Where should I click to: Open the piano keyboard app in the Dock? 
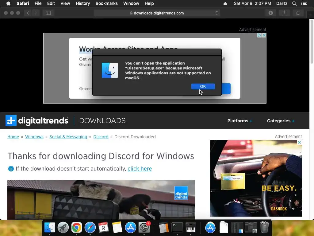pyautogui.click(x=191, y=227)
